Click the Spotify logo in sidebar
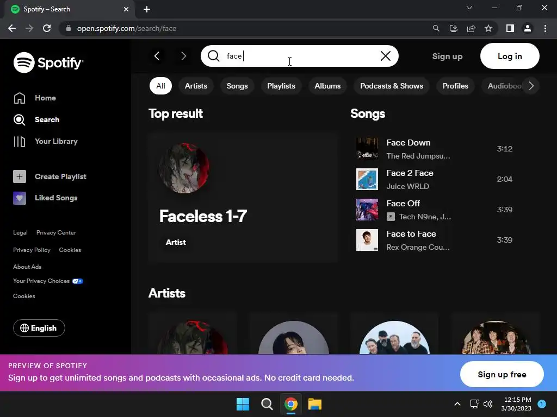This screenshot has width=557, height=417. (48, 62)
